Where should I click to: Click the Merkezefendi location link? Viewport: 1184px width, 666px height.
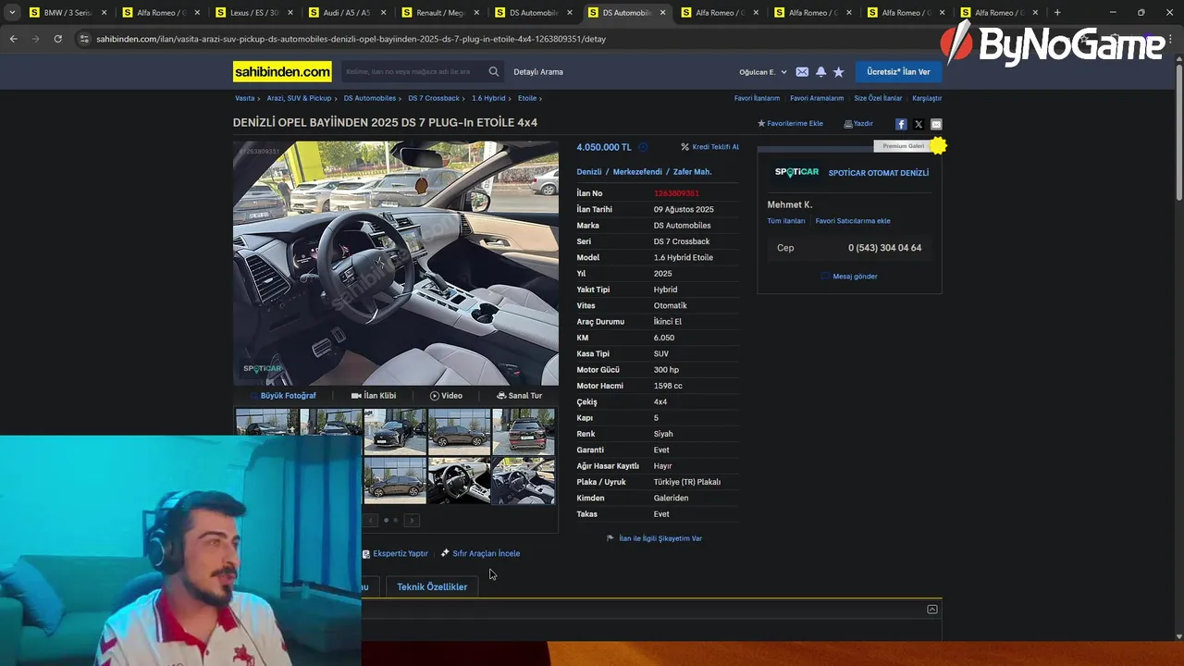point(637,172)
